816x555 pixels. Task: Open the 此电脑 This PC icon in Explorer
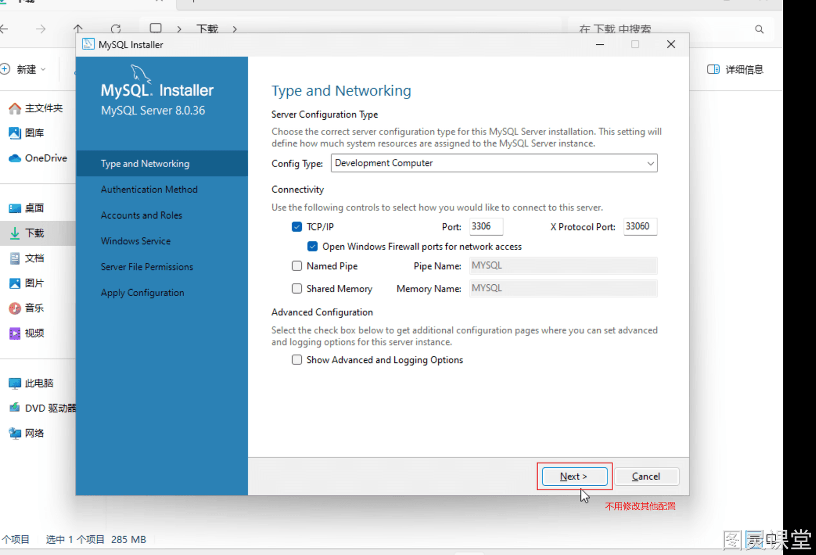pos(15,383)
